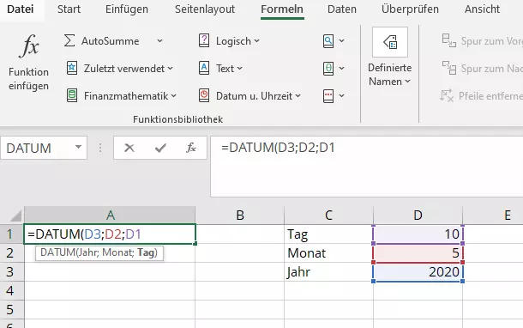This screenshot has width=523, height=328.
Task: Click Spur zum Nachfolger
Action: pyautogui.click(x=482, y=69)
